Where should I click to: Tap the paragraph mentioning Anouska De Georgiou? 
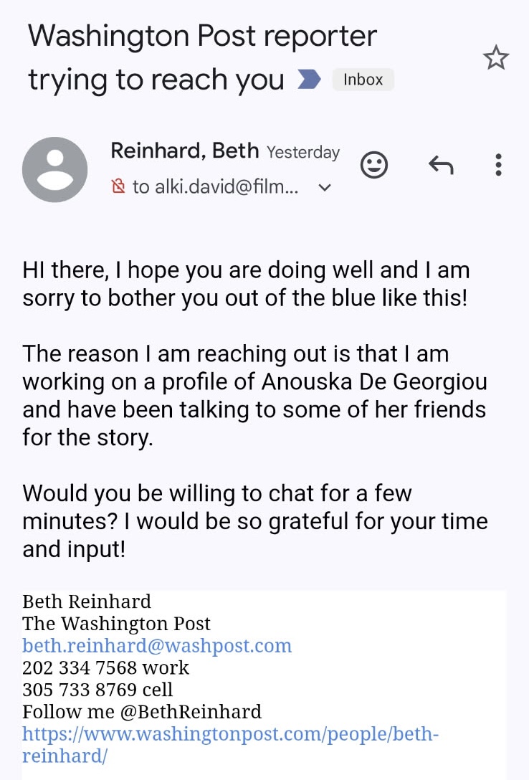254,394
